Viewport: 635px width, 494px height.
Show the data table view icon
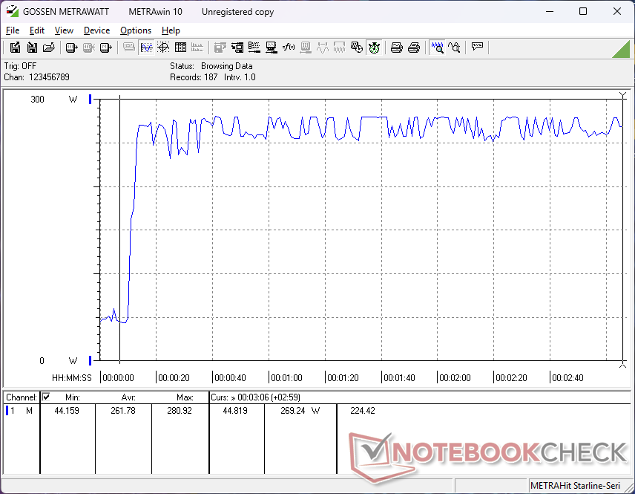[x=180, y=48]
